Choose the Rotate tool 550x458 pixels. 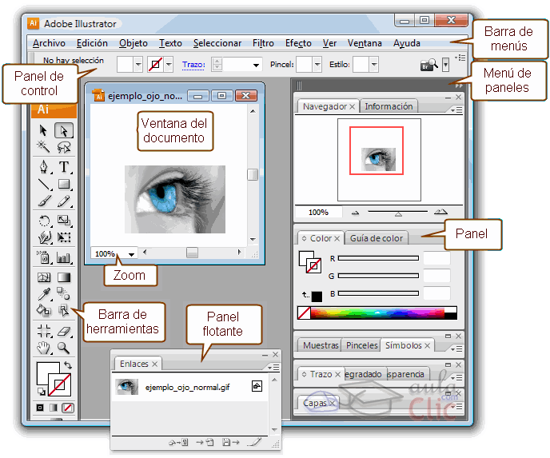pyautogui.click(x=44, y=221)
